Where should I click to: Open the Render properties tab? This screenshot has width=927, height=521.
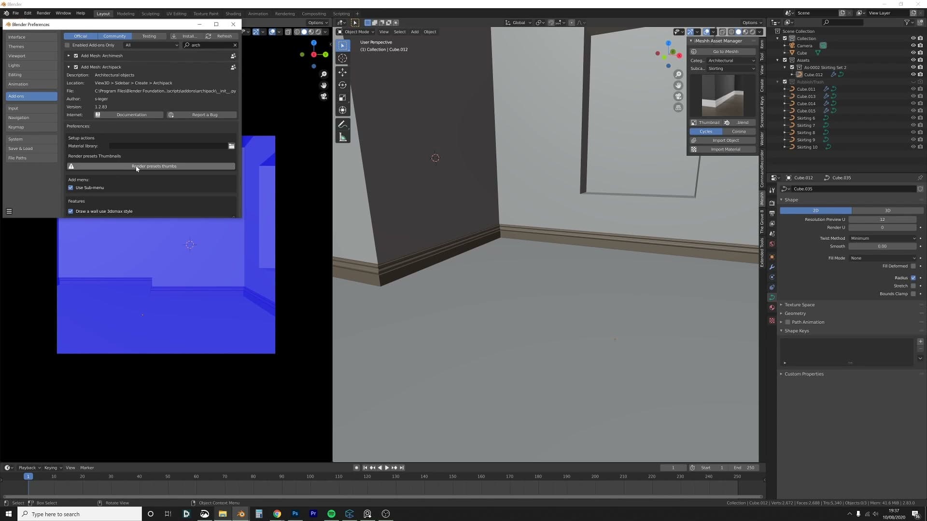[x=772, y=203]
